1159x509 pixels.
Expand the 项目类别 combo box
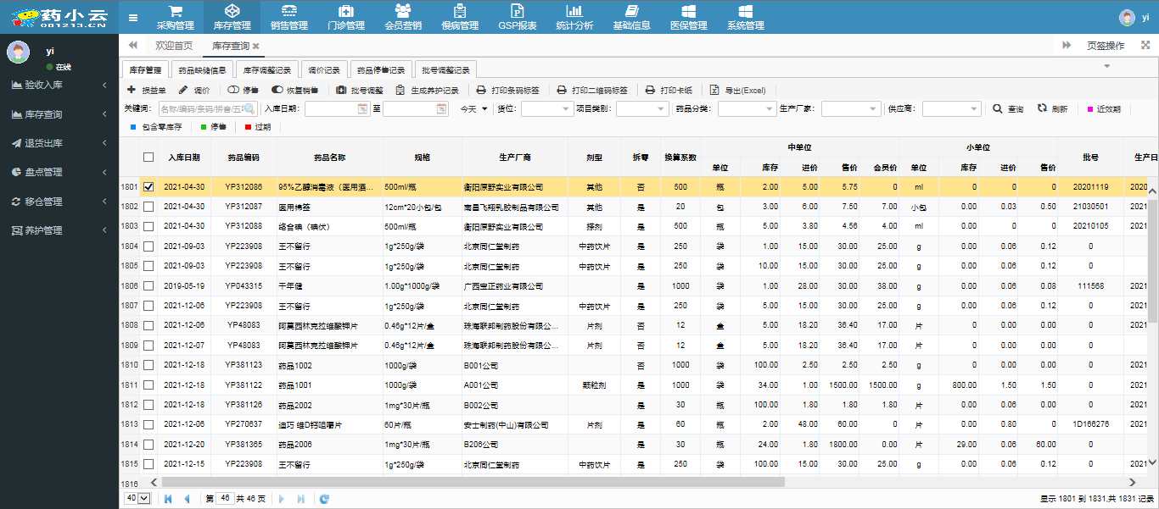(x=662, y=109)
